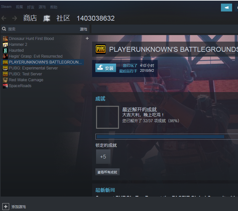The image size is (238, 211).
Task: Open the Steam menu
Action: pyautogui.click(x=6, y=7)
